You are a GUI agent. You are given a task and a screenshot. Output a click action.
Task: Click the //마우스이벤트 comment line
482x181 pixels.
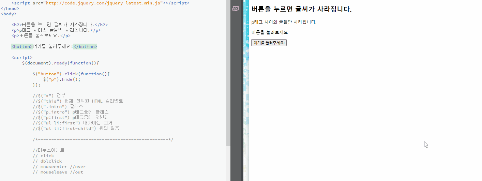(x=48, y=150)
